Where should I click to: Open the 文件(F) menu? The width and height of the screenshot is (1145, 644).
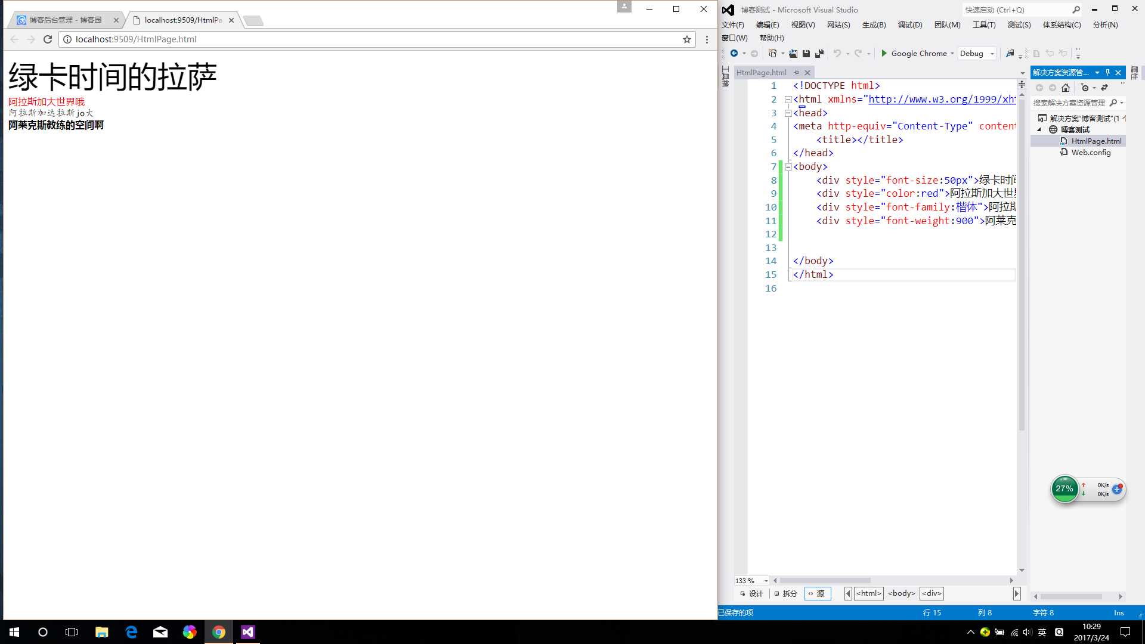point(733,25)
